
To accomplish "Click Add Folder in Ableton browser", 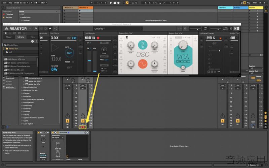I will tap(9, 87).
